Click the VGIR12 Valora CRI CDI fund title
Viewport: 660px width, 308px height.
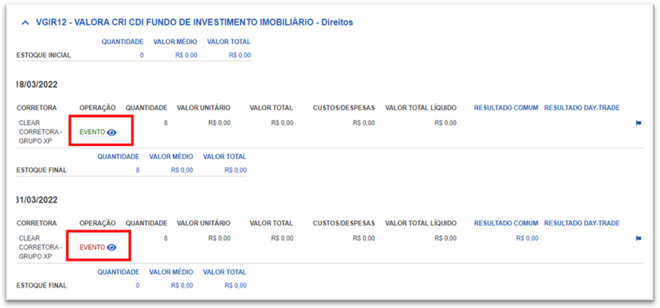tap(194, 22)
